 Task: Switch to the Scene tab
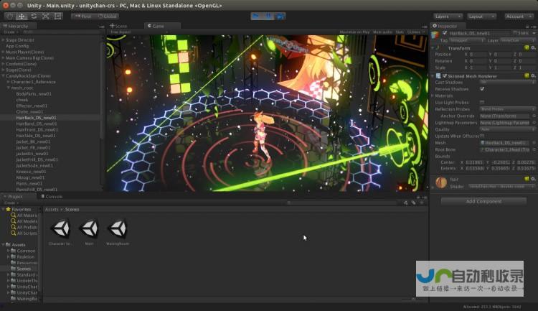coord(118,26)
